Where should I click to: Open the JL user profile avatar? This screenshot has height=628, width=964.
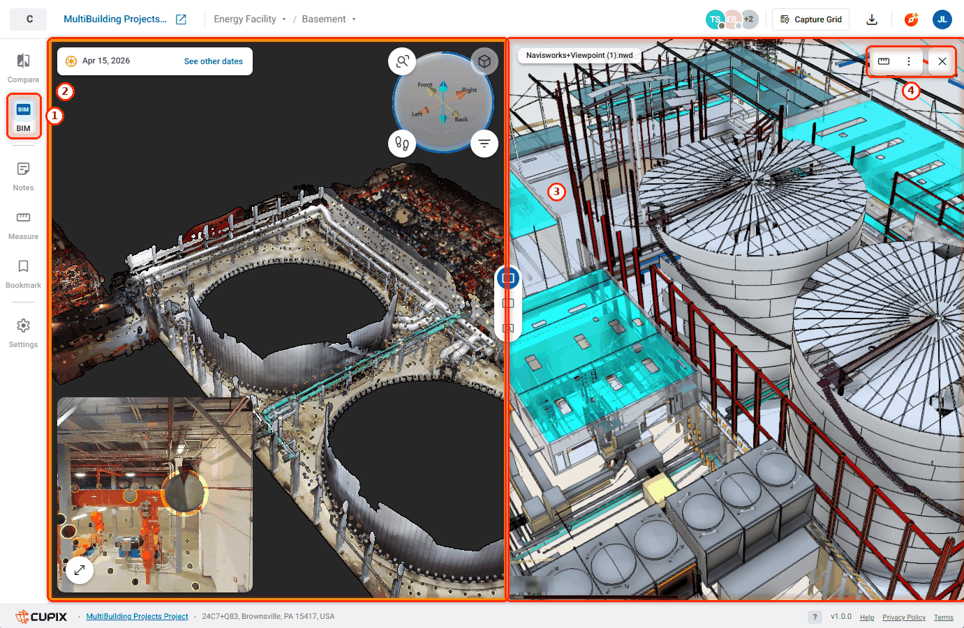coord(942,20)
